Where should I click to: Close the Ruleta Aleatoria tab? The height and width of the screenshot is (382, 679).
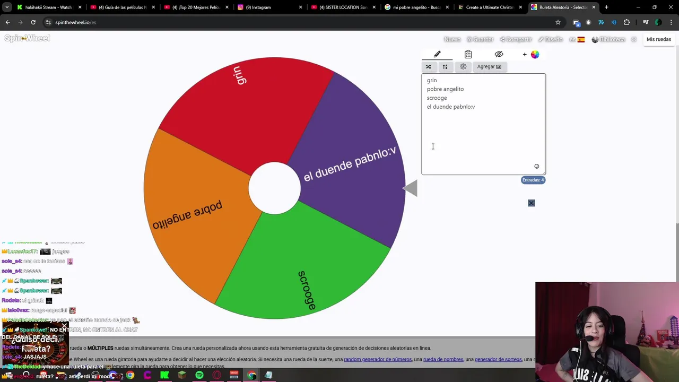click(x=594, y=7)
